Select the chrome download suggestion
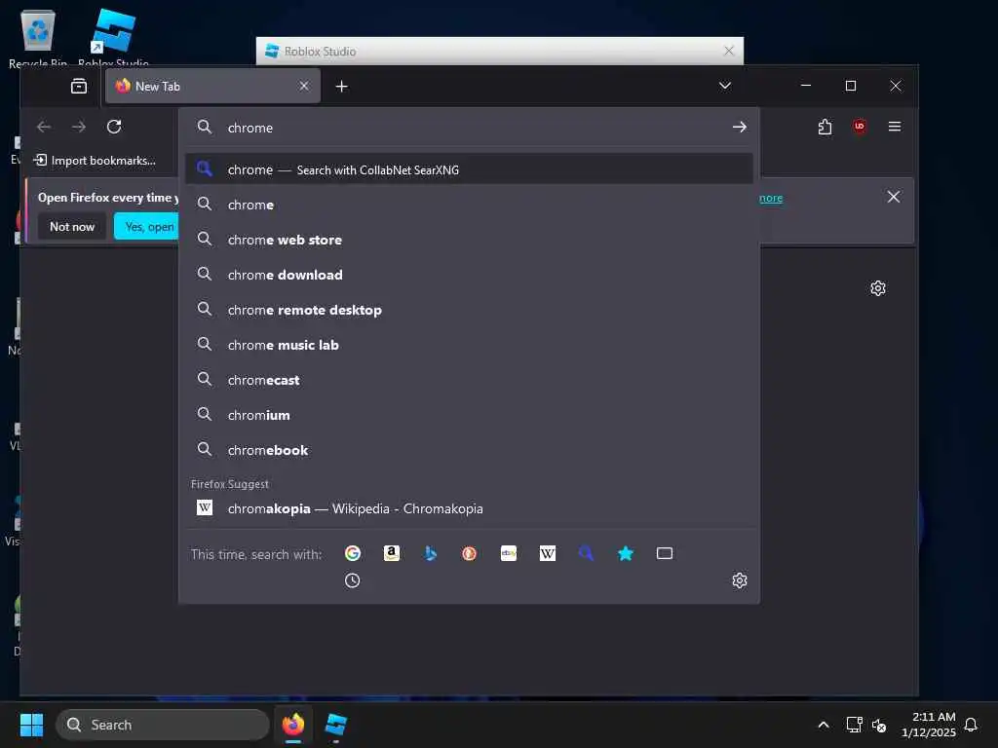998x748 pixels. (469, 275)
